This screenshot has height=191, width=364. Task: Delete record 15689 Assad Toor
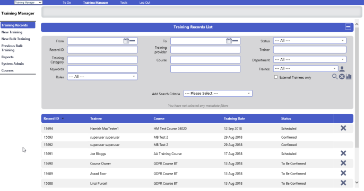[x=343, y=173]
